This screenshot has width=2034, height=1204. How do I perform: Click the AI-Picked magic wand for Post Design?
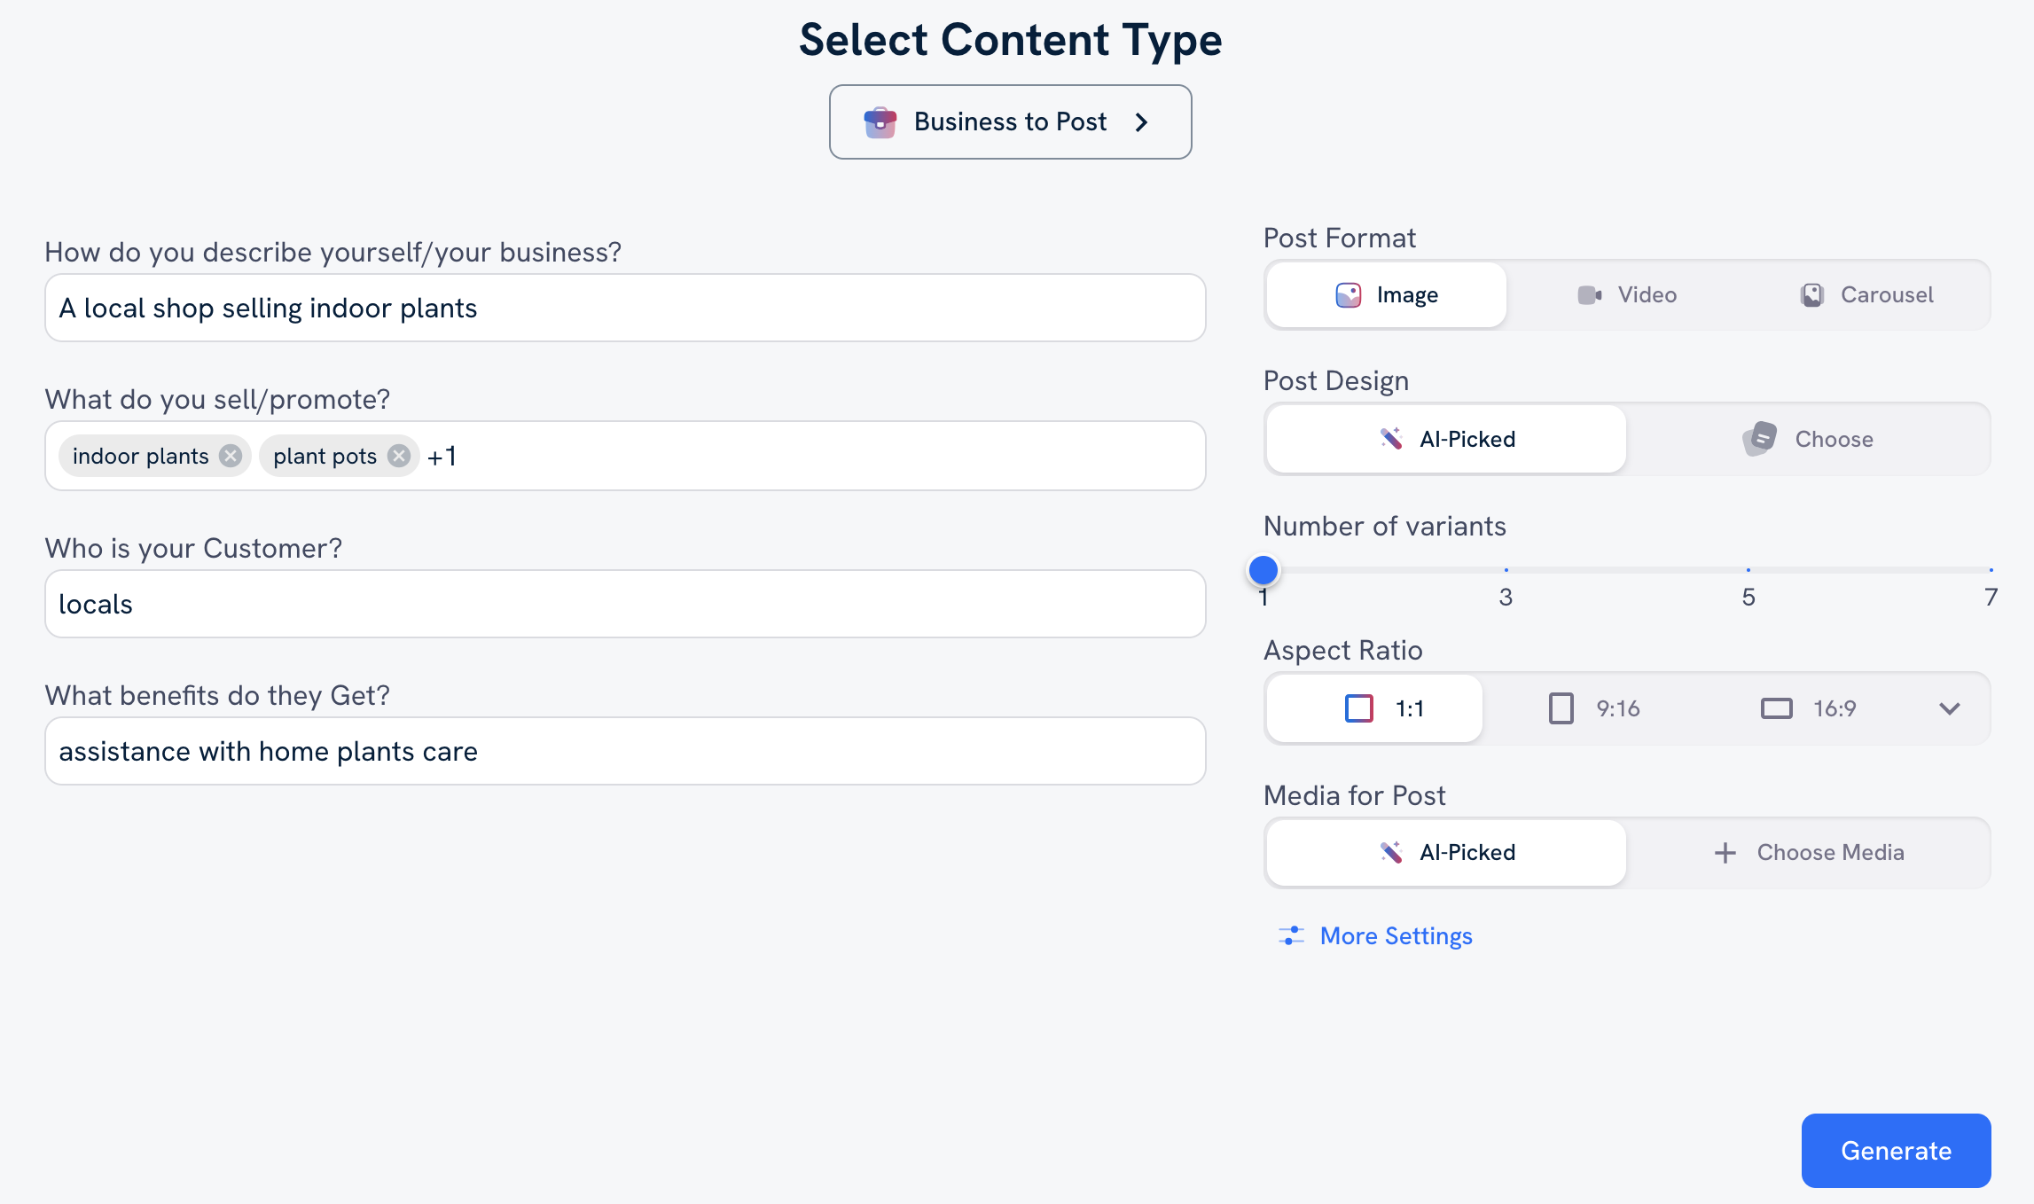(1390, 438)
